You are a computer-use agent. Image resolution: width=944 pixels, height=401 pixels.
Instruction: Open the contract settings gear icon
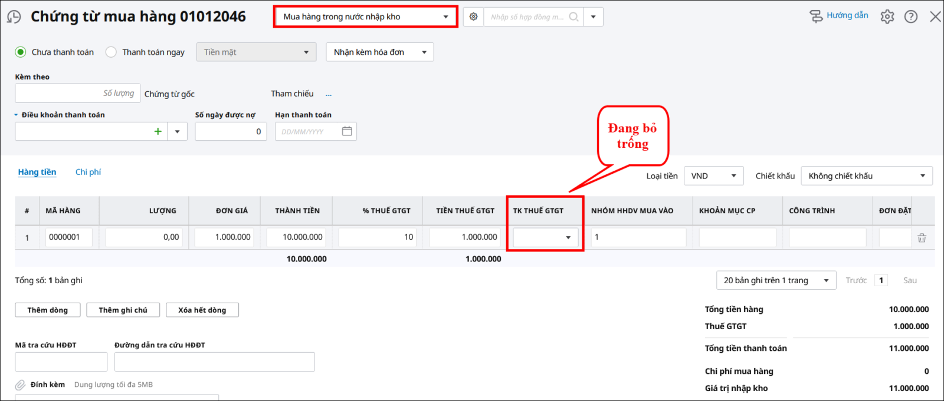pyautogui.click(x=473, y=17)
